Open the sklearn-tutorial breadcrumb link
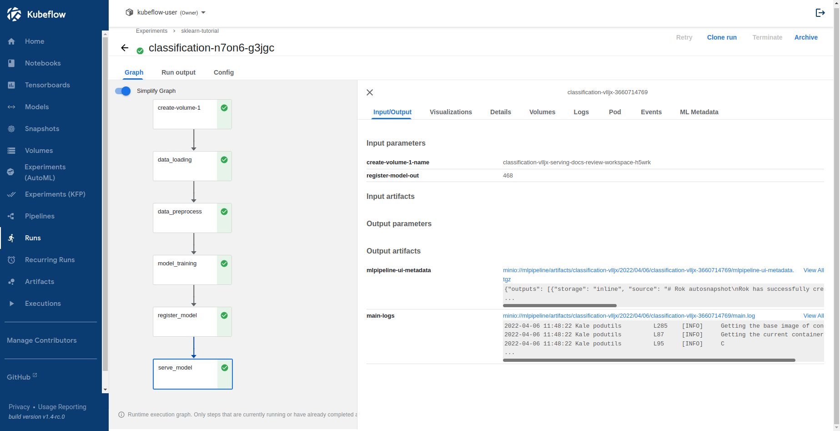The height and width of the screenshot is (431, 840). coord(200,31)
